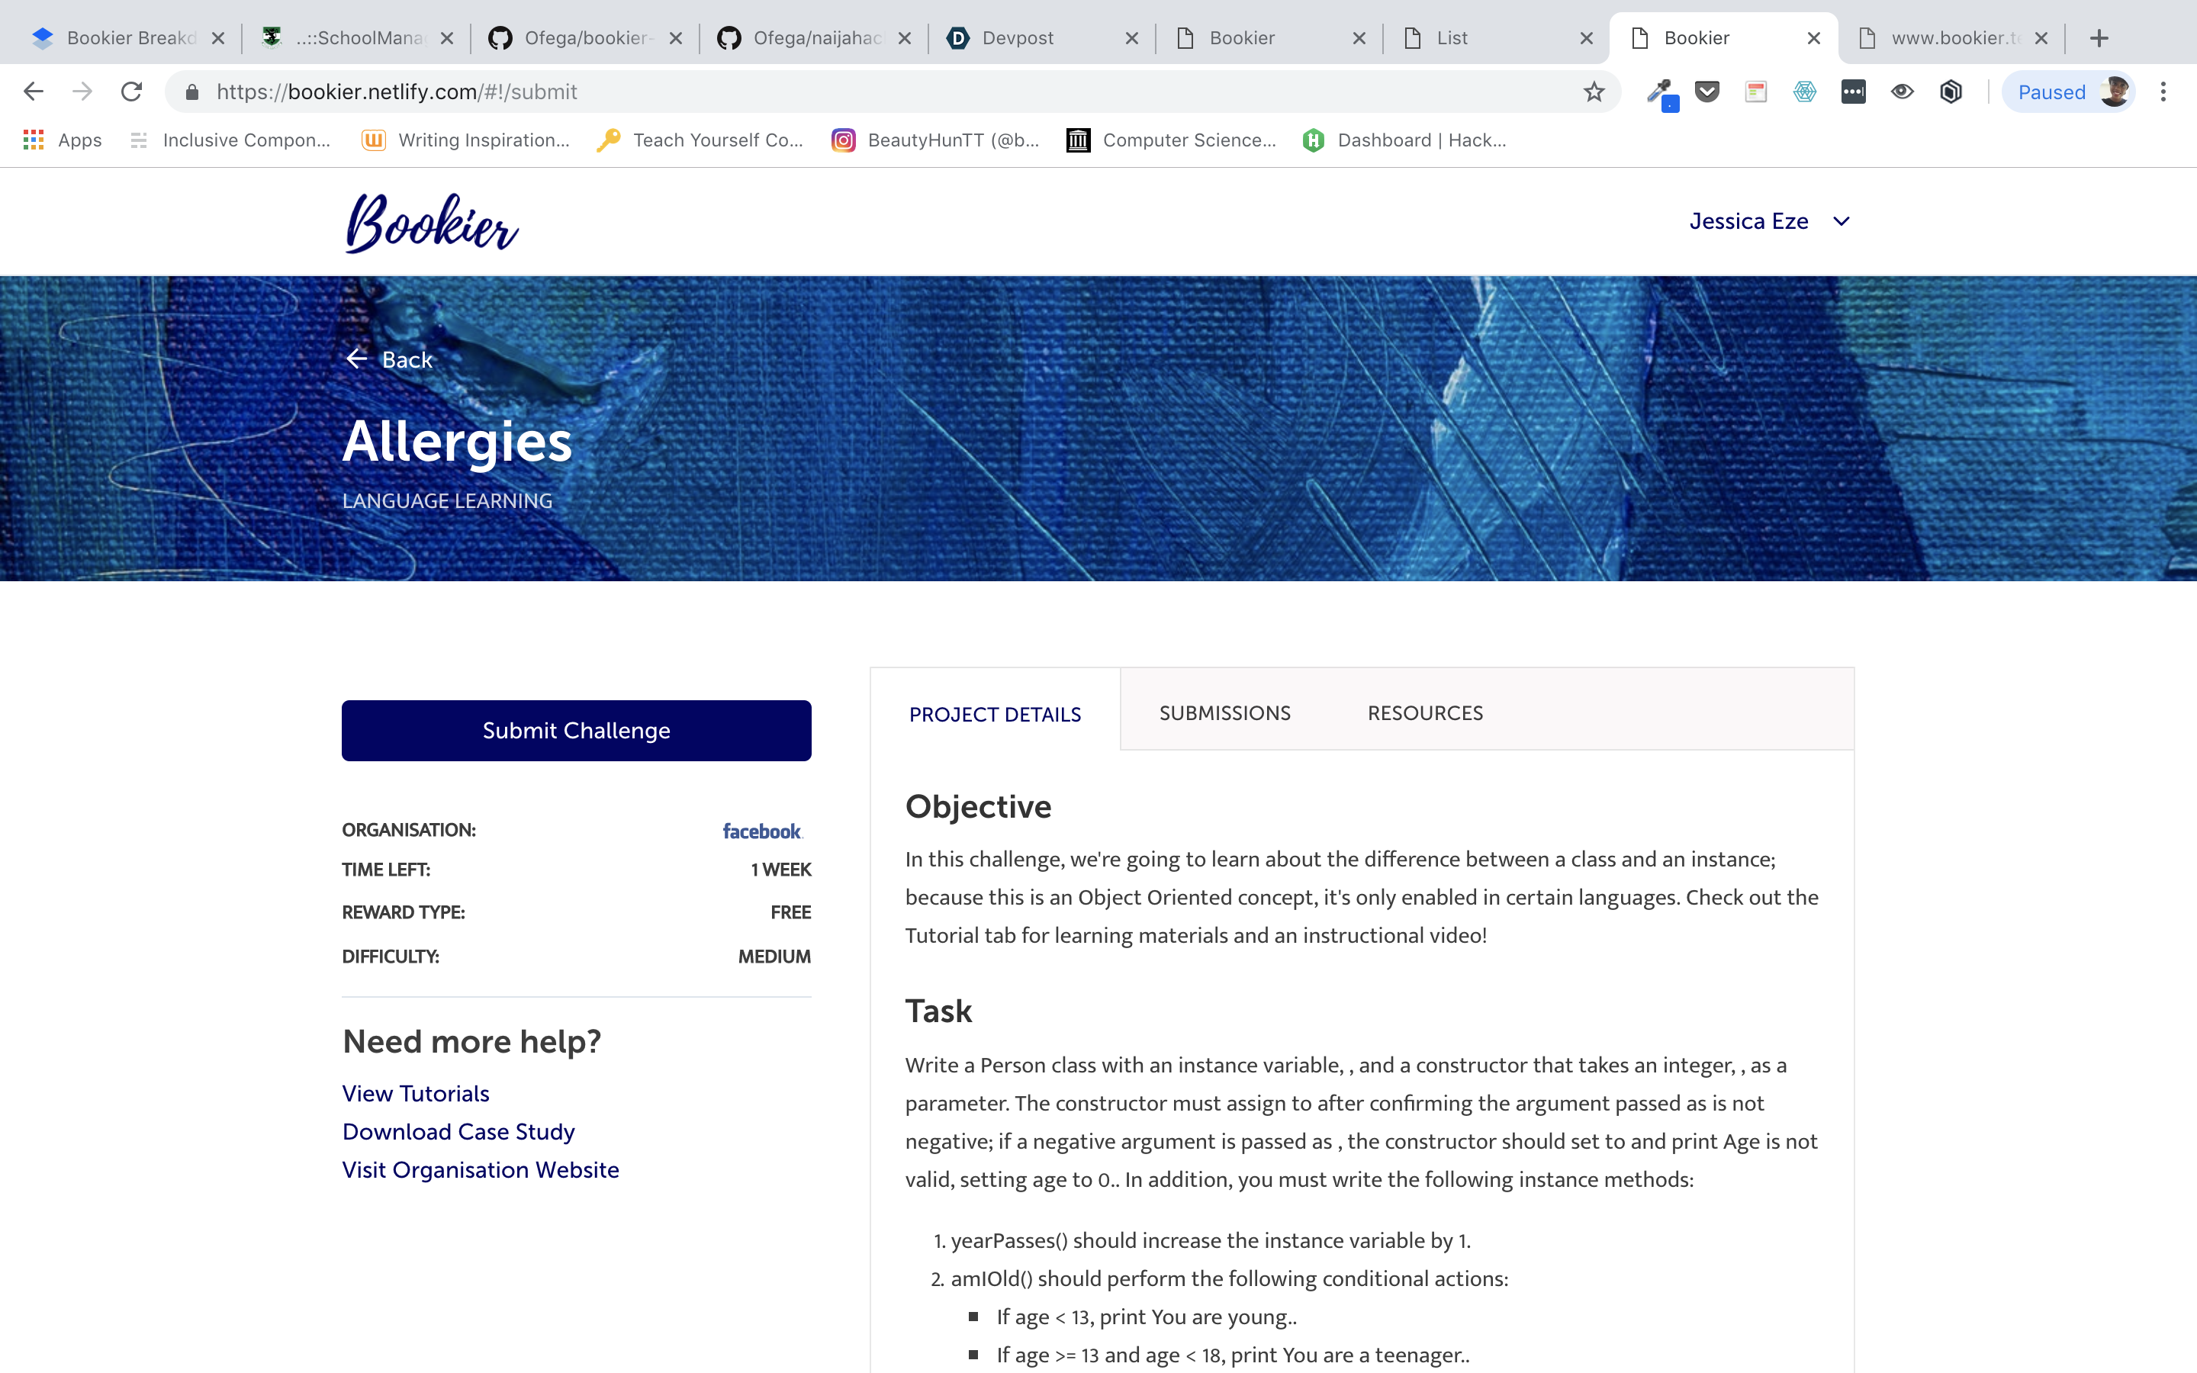Image resolution: width=2197 pixels, height=1373 pixels.
Task: Switch to the SUBMISSIONS tab
Action: 1224,713
